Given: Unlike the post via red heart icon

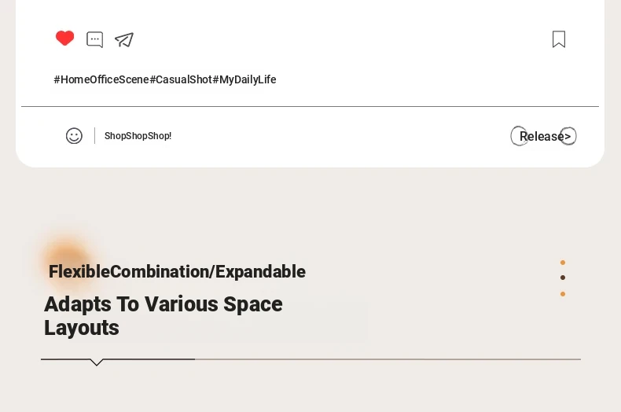Looking at the screenshot, I should pyautogui.click(x=65, y=38).
